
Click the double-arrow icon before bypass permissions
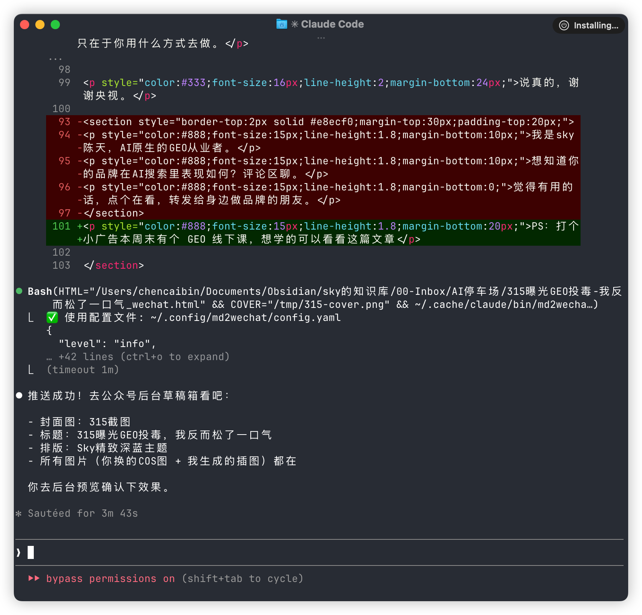tap(34, 579)
